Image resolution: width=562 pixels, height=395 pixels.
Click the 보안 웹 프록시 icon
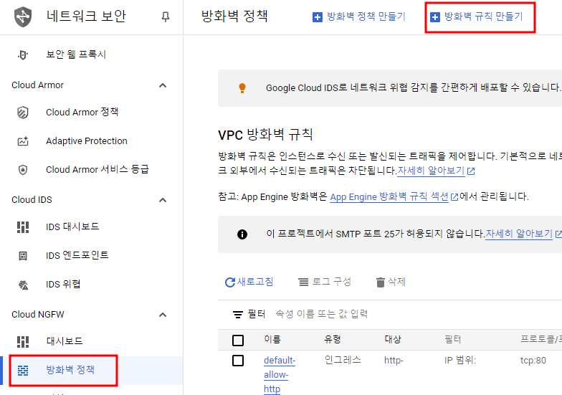(23, 54)
